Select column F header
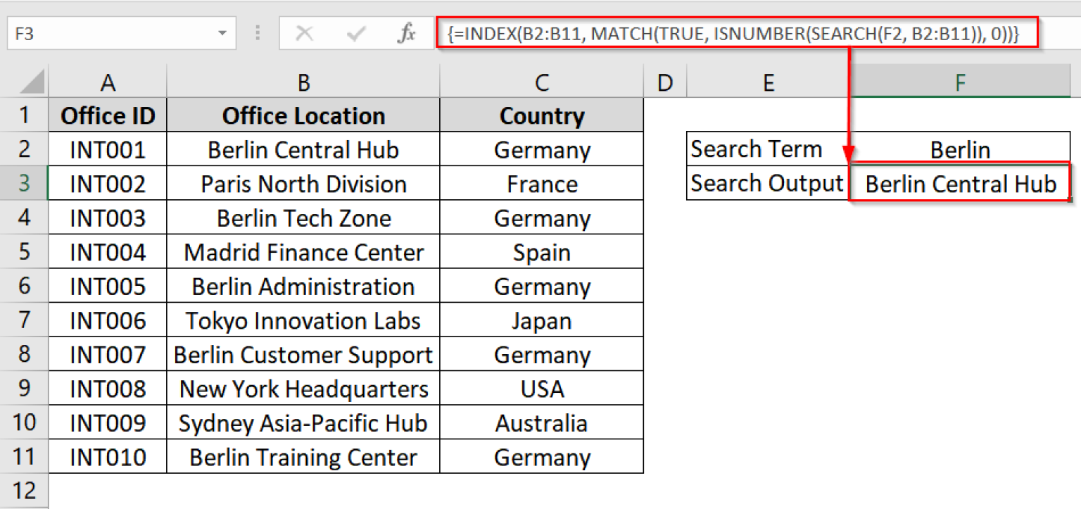The width and height of the screenshot is (1081, 509). pyautogui.click(x=961, y=82)
